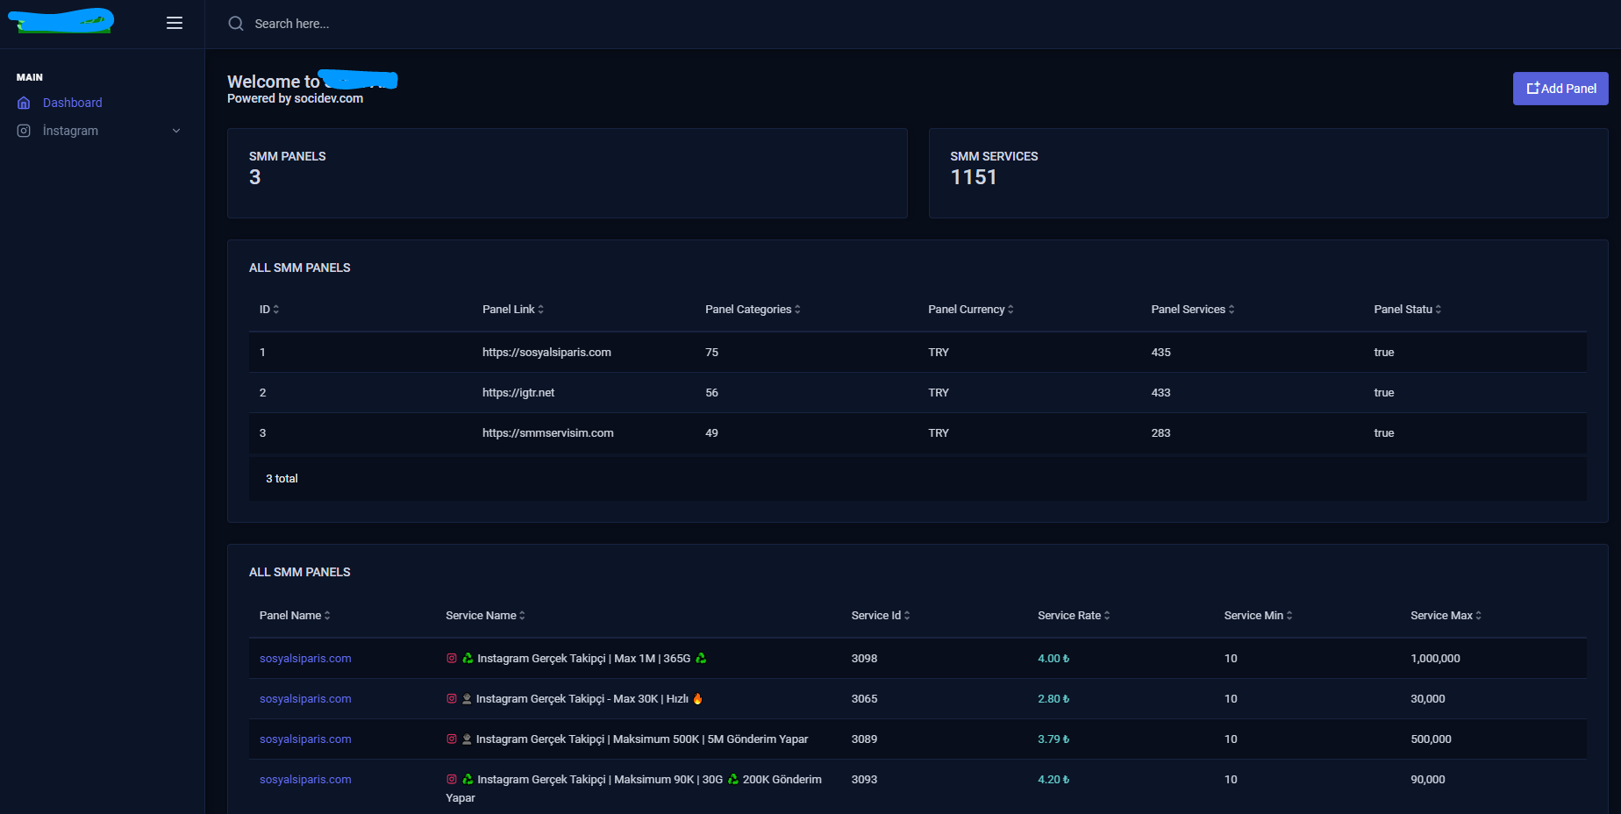
Task: Click person icon in Maksimum 500K service
Action: (x=467, y=739)
